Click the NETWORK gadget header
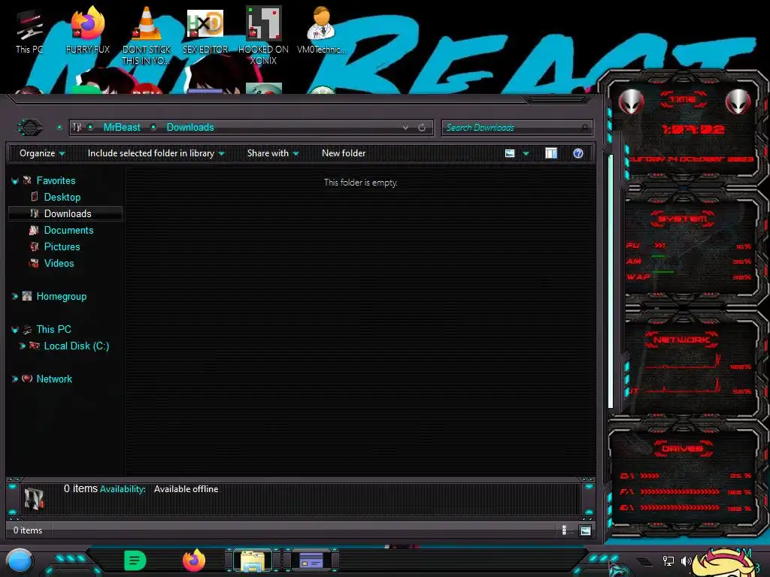Image resolution: width=770 pixels, height=577 pixels. (x=681, y=340)
